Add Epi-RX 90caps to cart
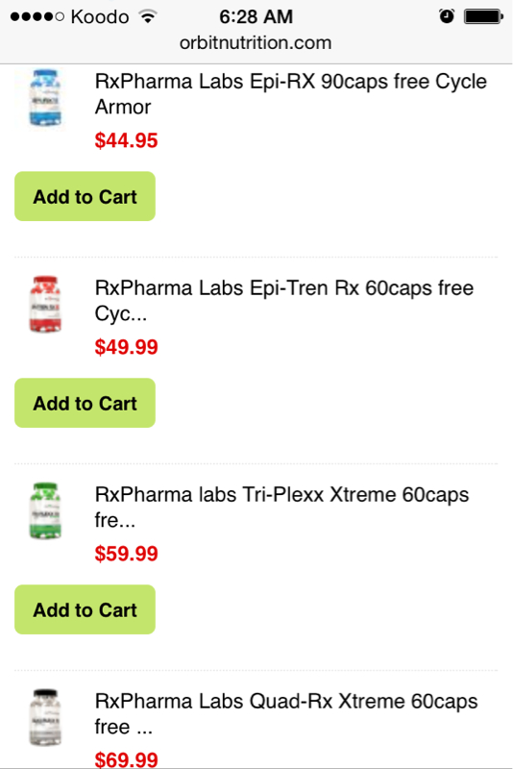This screenshot has height=769, width=513. coord(85,196)
